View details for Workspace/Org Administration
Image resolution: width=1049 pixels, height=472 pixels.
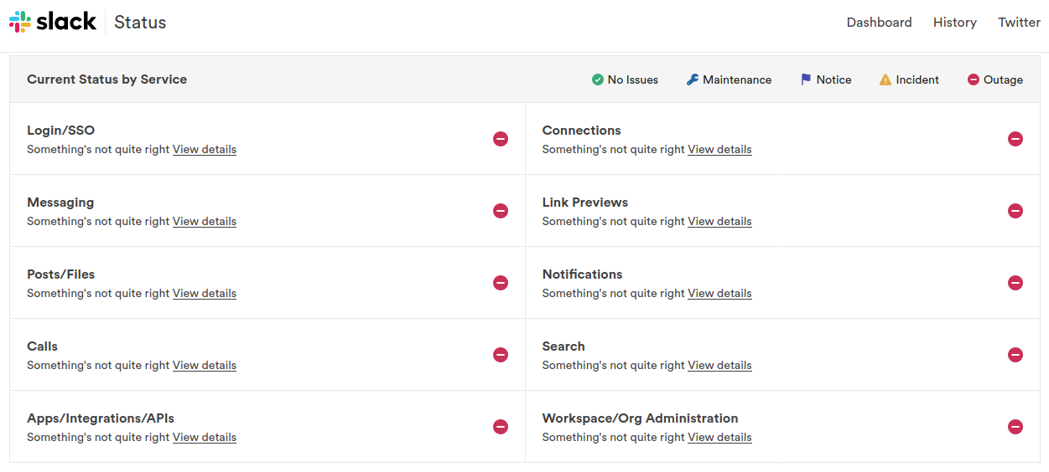coord(719,437)
